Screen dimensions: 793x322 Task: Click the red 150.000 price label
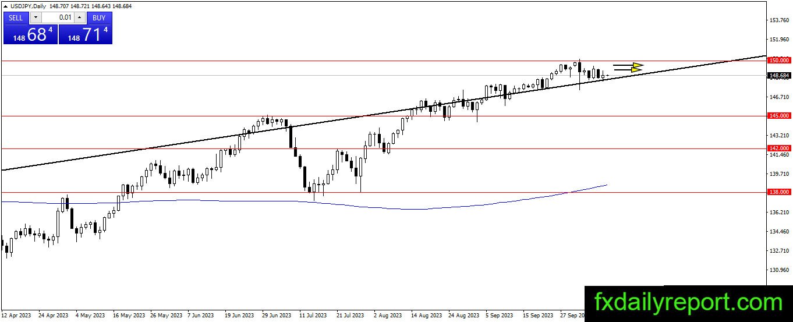click(779, 60)
